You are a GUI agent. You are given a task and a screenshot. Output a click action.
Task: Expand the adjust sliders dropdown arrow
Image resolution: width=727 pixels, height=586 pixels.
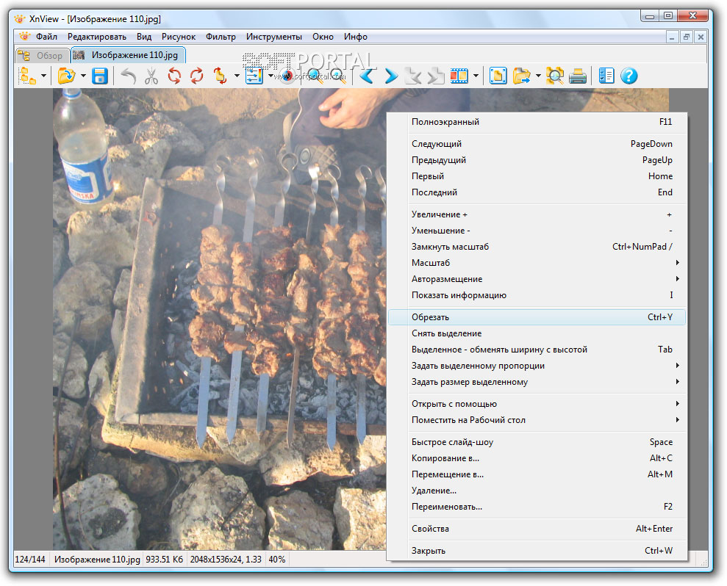point(271,76)
